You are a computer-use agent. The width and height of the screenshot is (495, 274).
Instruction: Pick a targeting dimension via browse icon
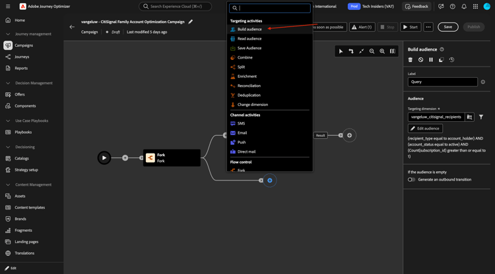(x=469, y=117)
